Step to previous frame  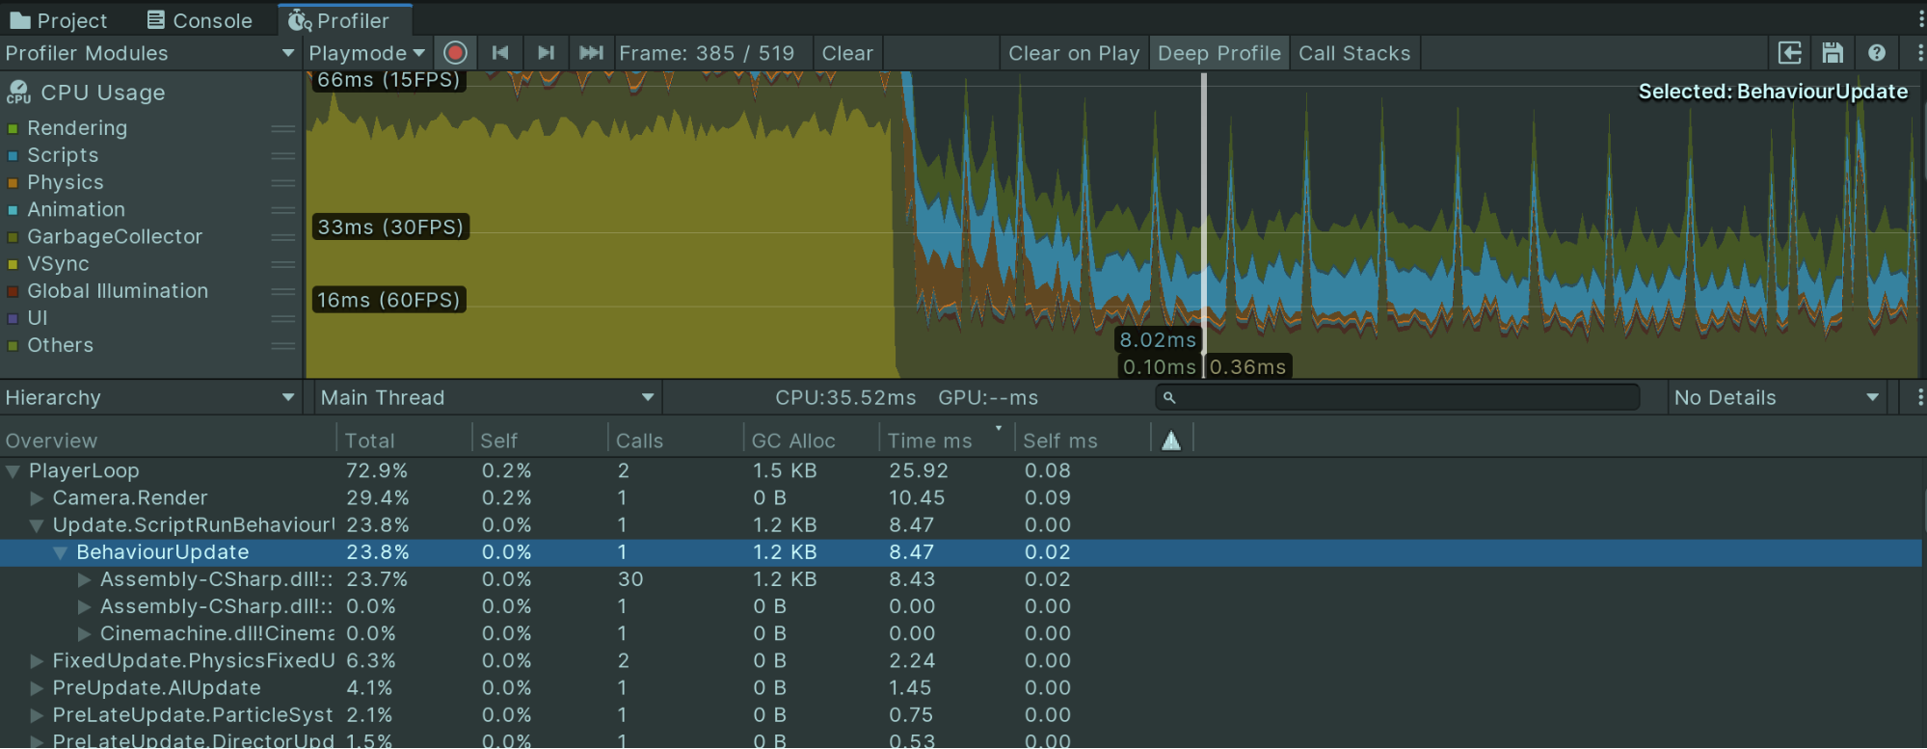tap(500, 53)
